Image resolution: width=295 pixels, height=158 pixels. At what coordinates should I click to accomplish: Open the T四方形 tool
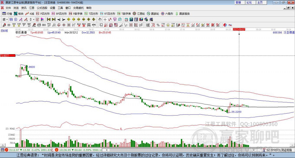91,14
